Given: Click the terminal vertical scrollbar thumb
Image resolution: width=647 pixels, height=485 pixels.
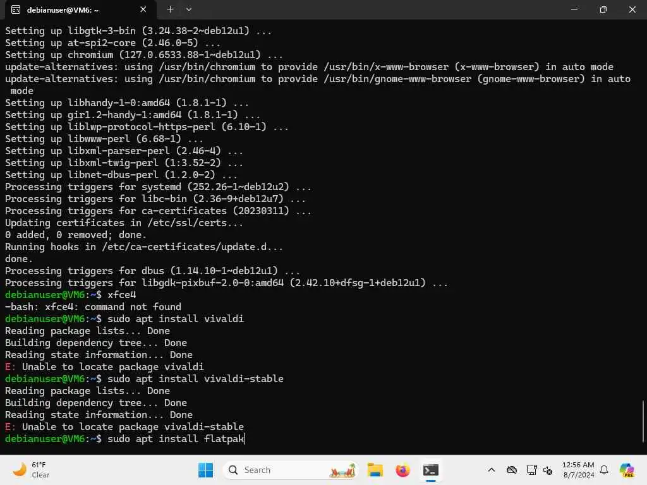Looking at the screenshot, I should pyautogui.click(x=643, y=421).
